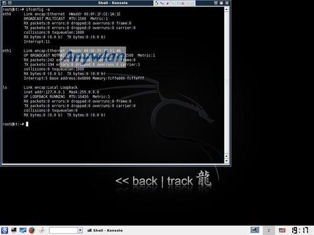
Task: Click the pen-shaped icon beside Firefox
Action: 42,230
